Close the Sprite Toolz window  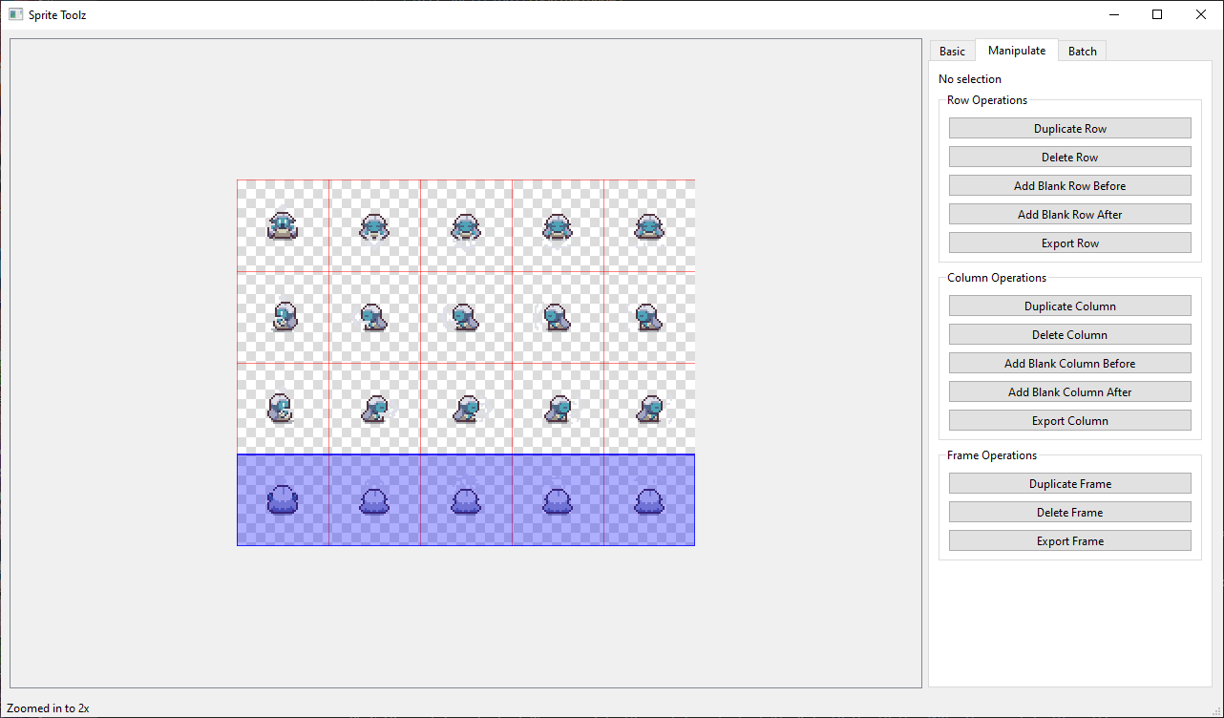[x=1201, y=14]
